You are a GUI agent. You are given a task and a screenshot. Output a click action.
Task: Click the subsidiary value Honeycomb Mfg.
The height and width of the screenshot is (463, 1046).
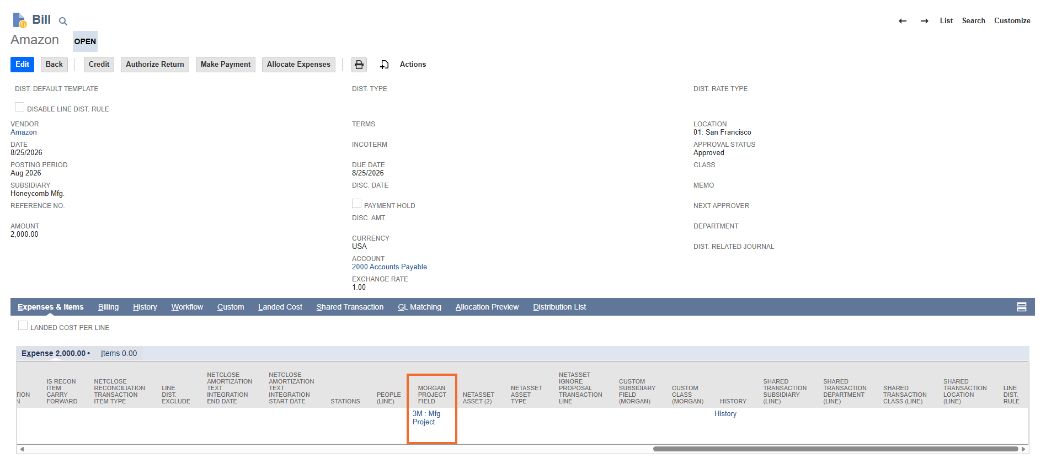pos(38,194)
